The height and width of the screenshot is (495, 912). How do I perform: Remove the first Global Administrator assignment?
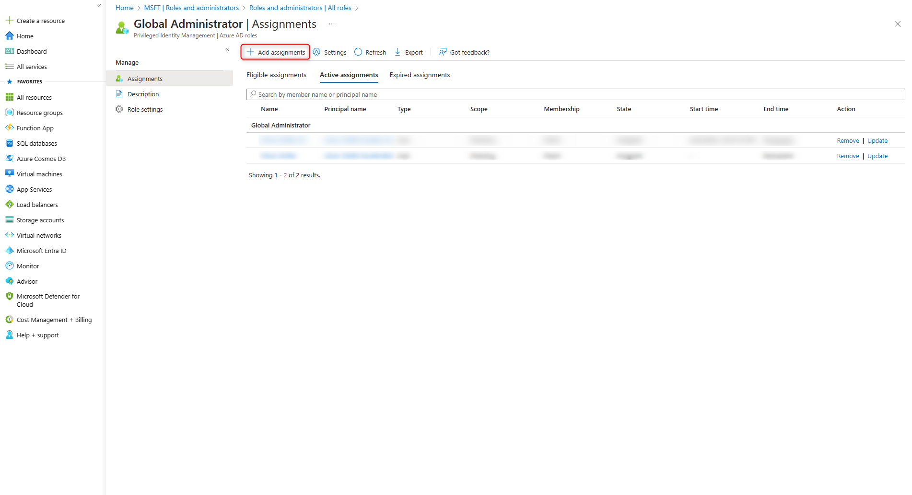pyautogui.click(x=848, y=140)
